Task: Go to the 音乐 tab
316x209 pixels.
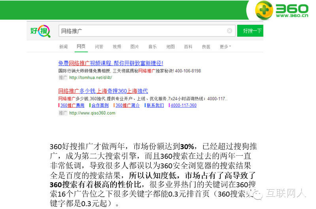Action: (152, 47)
